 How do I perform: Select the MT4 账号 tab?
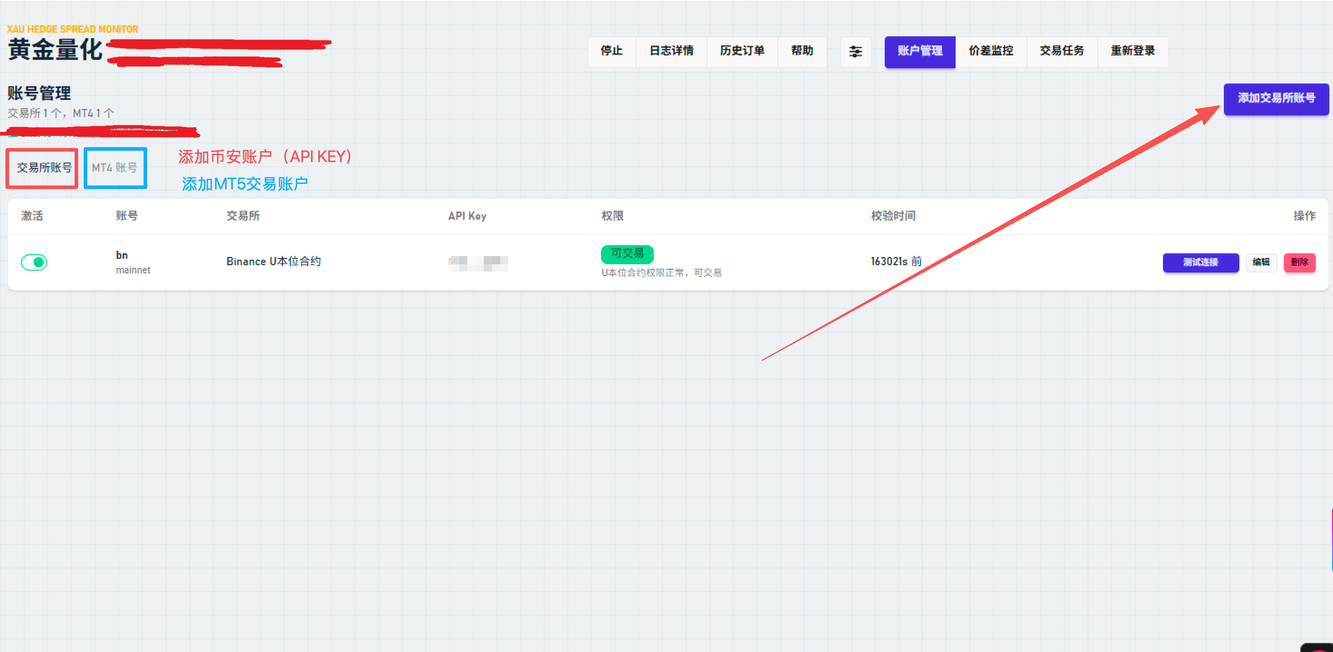(x=115, y=168)
